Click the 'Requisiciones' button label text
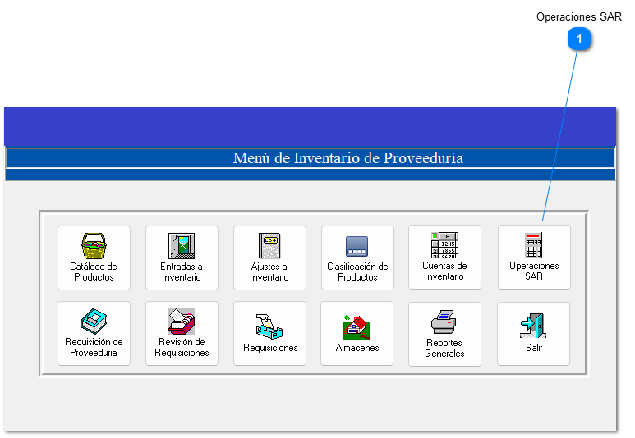The height and width of the screenshot is (438, 635). (x=270, y=348)
